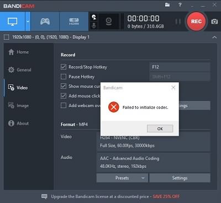This screenshot has width=221, height=203.
Task: Select Screen Recording mode
Action: pyautogui.click(x=12, y=22)
